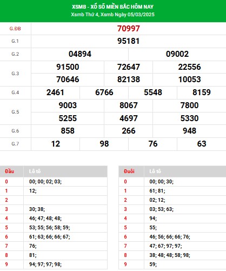226x271 pixels.
Task: Click the XSMB header title text
Action: (x=113, y=7)
